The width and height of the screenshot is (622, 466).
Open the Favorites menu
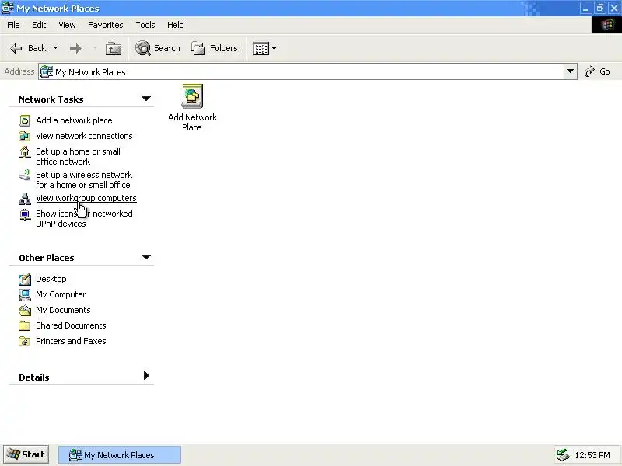pos(106,25)
